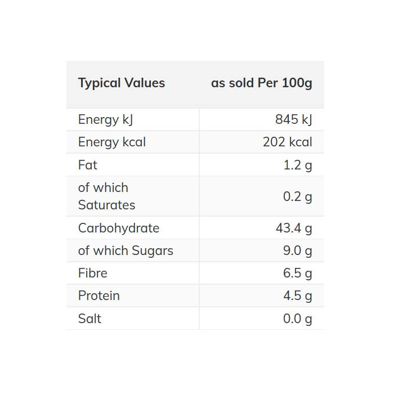The height and width of the screenshot is (394, 394).
Task: Click the Typical Values column header
Action: tap(122, 83)
